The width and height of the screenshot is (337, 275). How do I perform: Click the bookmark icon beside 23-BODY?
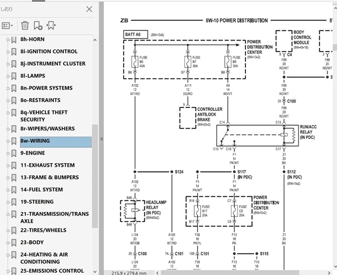[13, 243]
